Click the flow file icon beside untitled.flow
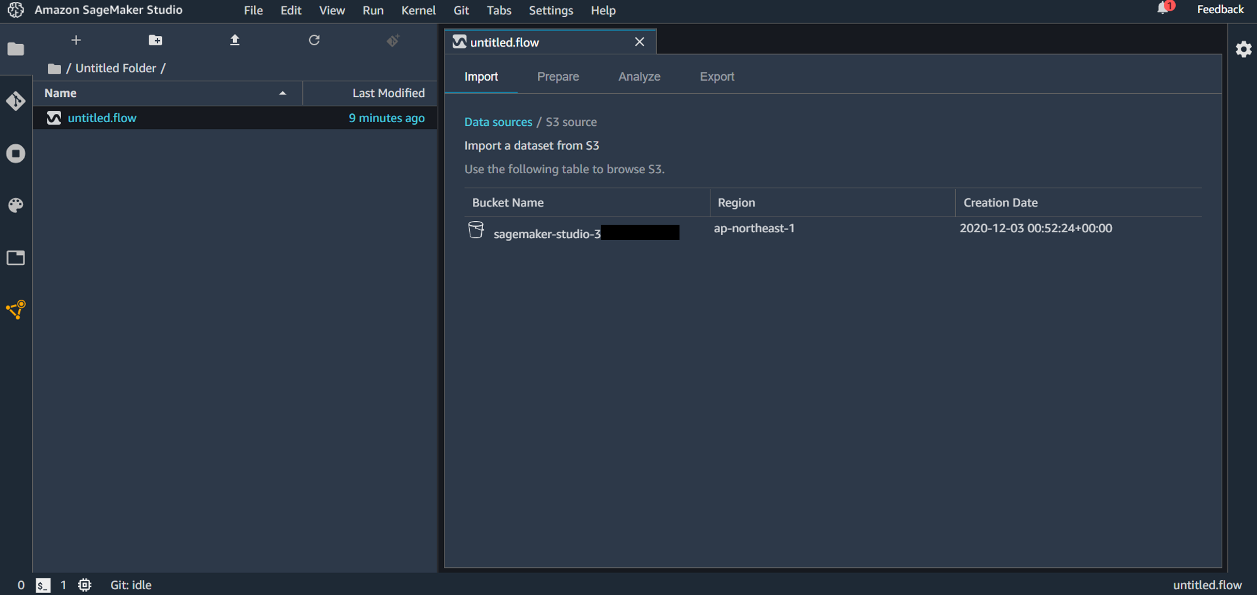1257x595 pixels. pyautogui.click(x=54, y=118)
